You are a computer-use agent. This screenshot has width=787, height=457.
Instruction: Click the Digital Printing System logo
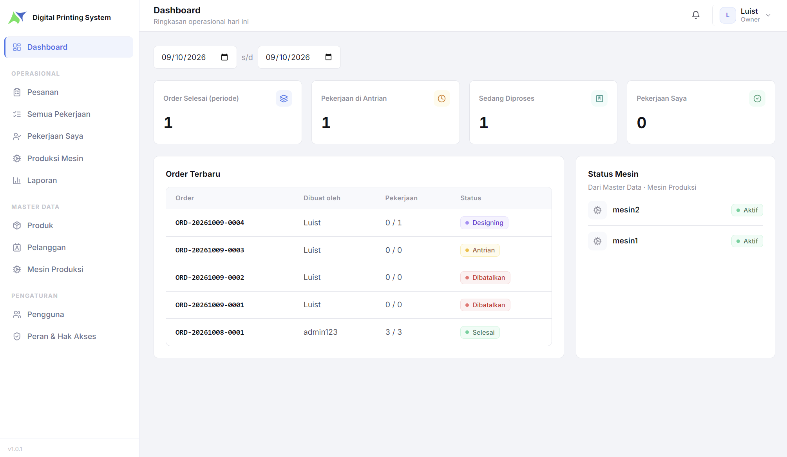[x=17, y=18]
